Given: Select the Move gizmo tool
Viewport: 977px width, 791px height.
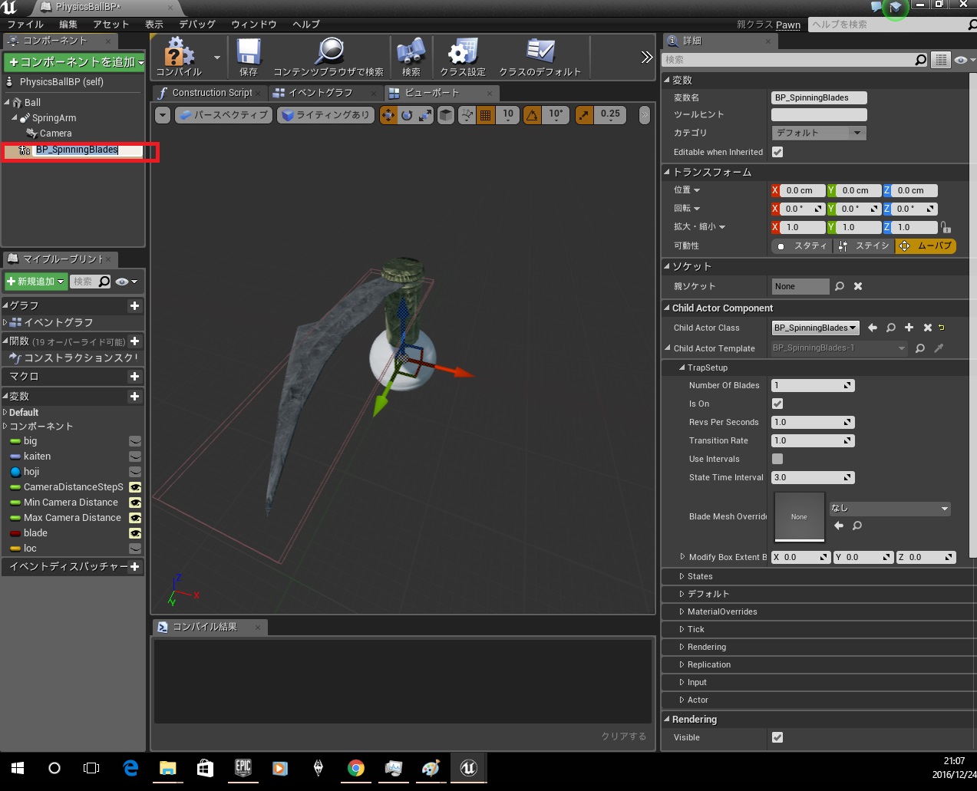Looking at the screenshot, I should [388, 115].
